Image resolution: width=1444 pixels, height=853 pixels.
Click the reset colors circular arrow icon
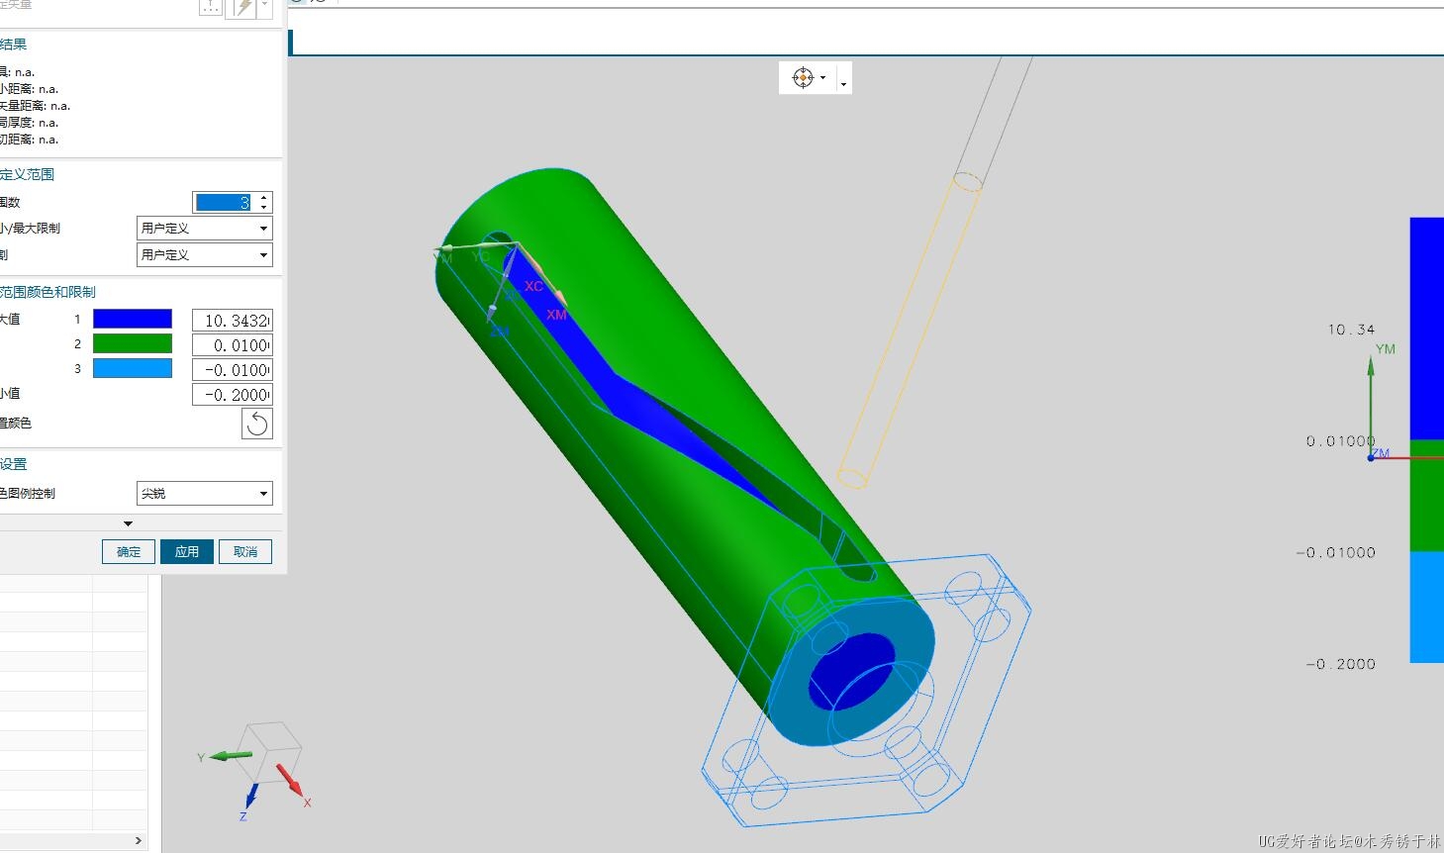[x=257, y=424]
